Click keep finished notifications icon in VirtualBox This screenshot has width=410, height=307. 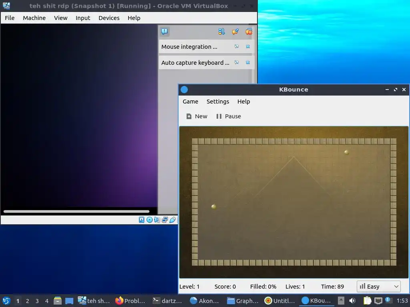pos(235,32)
